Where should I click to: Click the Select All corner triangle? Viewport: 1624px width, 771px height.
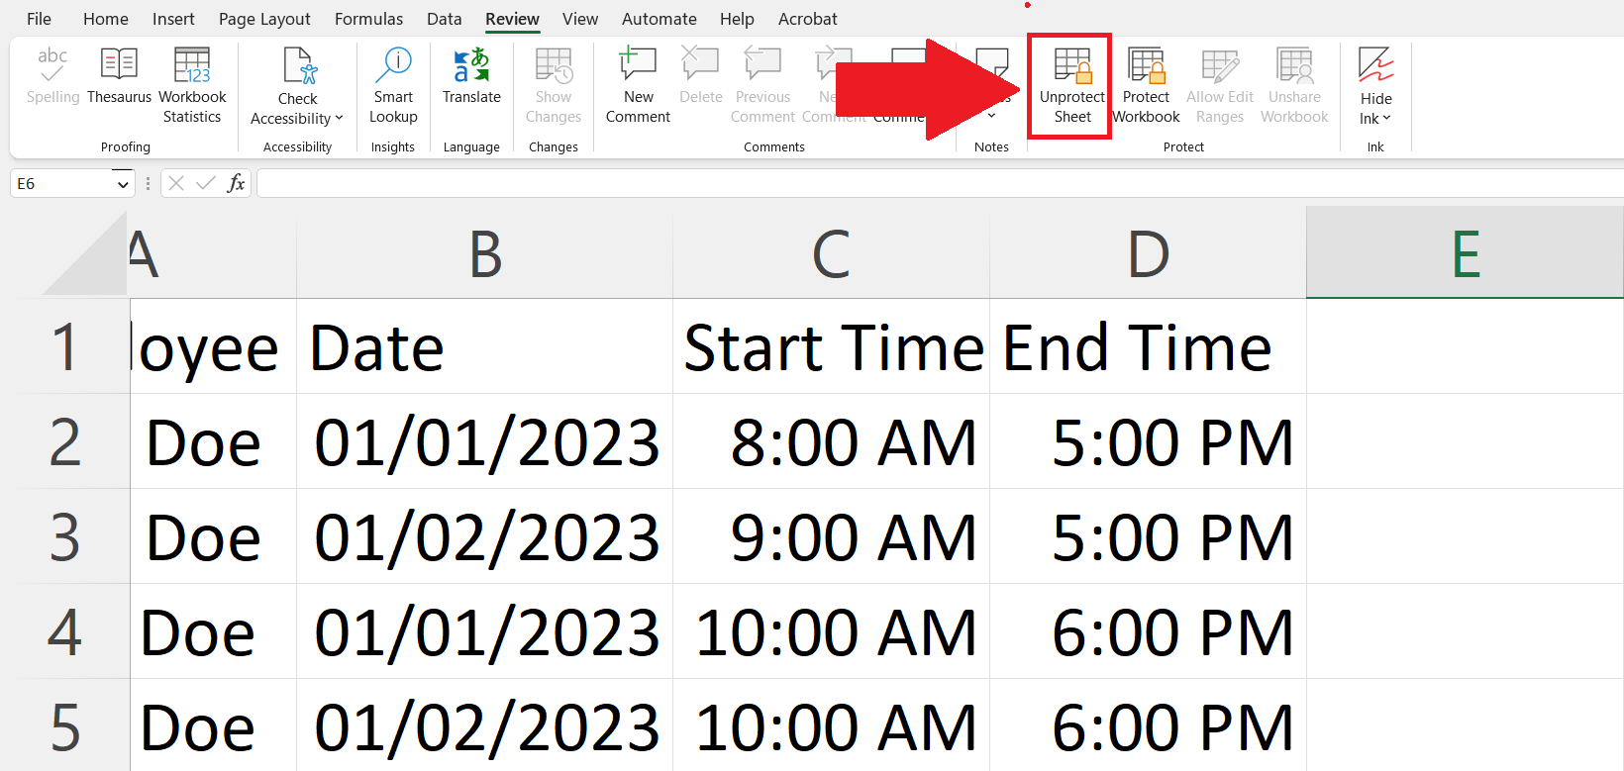(89, 259)
